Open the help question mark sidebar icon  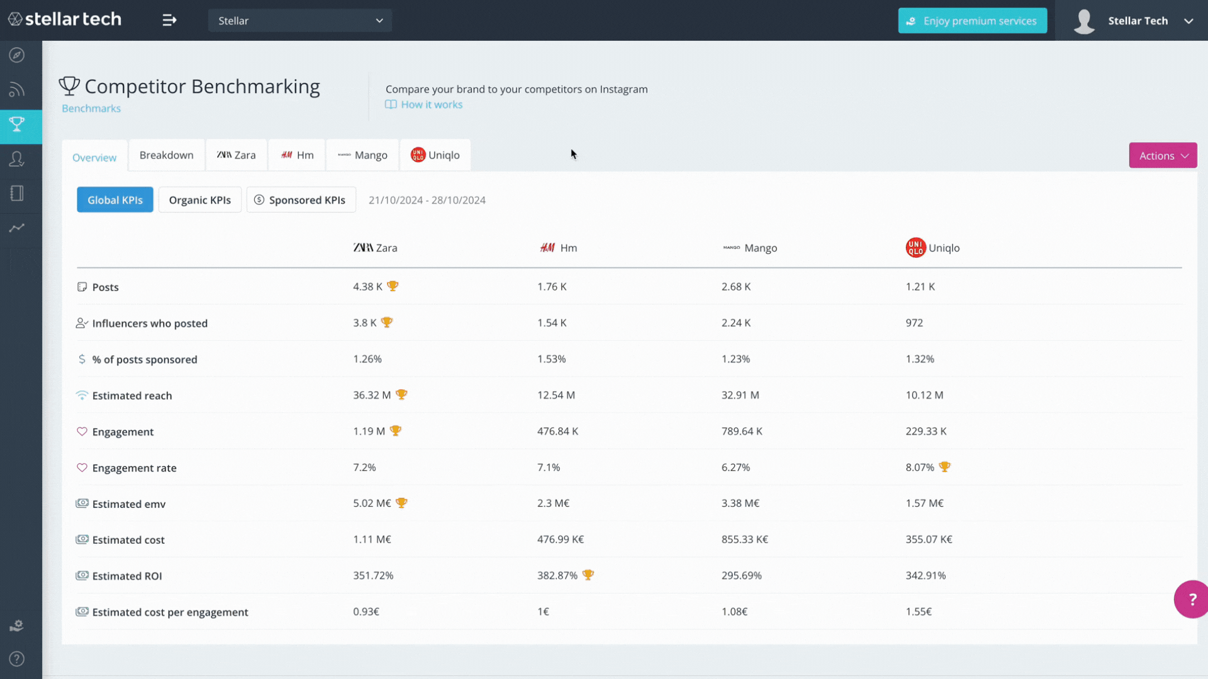pyautogui.click(x=17, y=659)
